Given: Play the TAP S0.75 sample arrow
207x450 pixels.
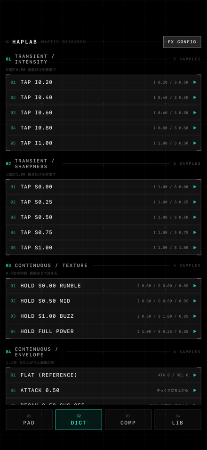Looking at the screenshot, I should 195,233.
